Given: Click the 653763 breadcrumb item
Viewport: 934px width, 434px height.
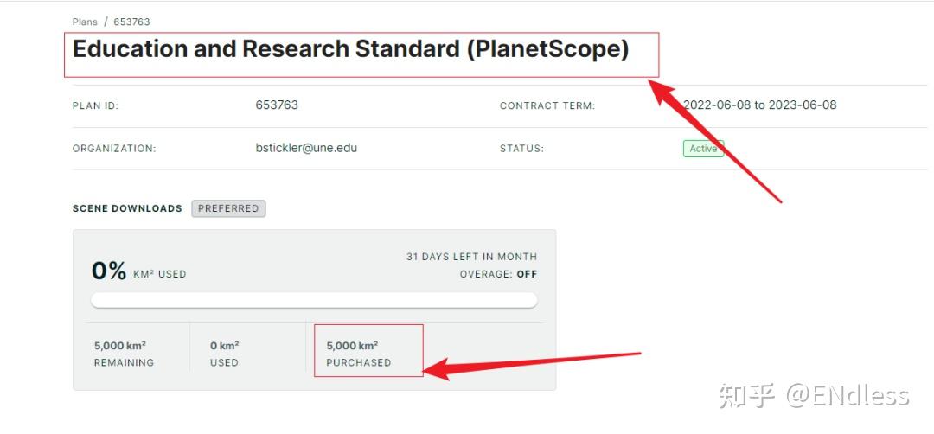Looking at the screenshot, I should pos(131,22).
